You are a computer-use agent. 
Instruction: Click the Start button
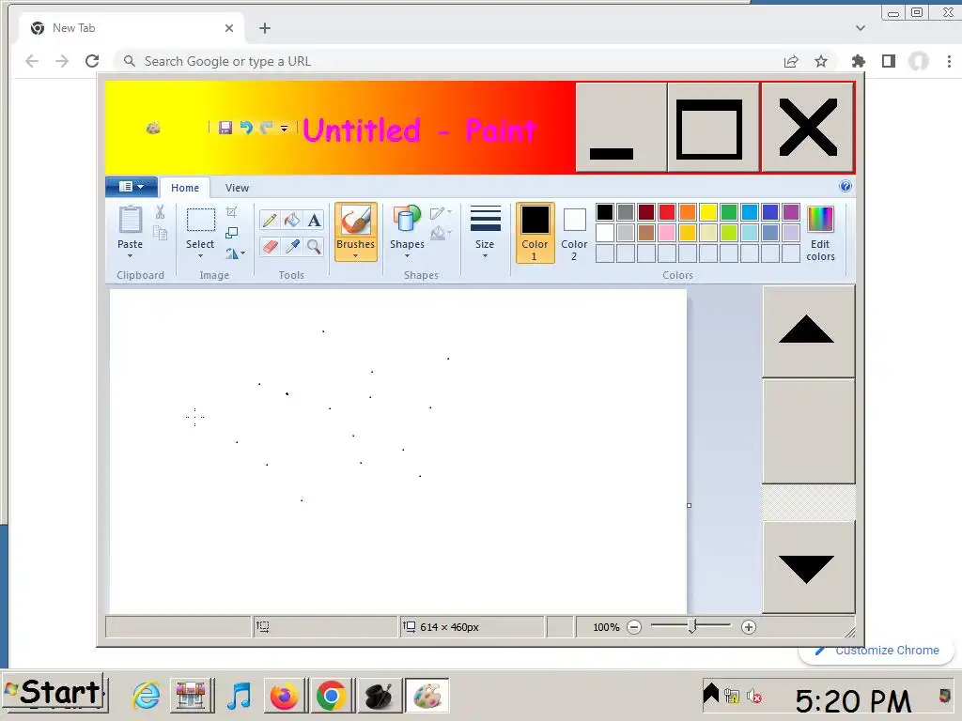coord(54,694)
